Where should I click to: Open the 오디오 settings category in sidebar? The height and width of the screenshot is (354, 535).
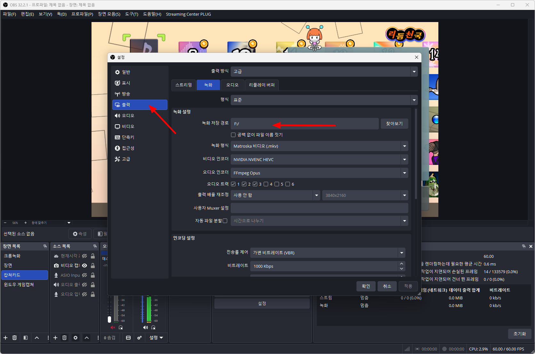pyautogui.click(x=140, y=116)
